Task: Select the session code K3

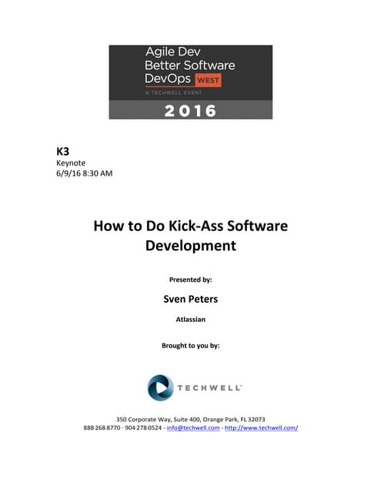Action: pos(63,152)
